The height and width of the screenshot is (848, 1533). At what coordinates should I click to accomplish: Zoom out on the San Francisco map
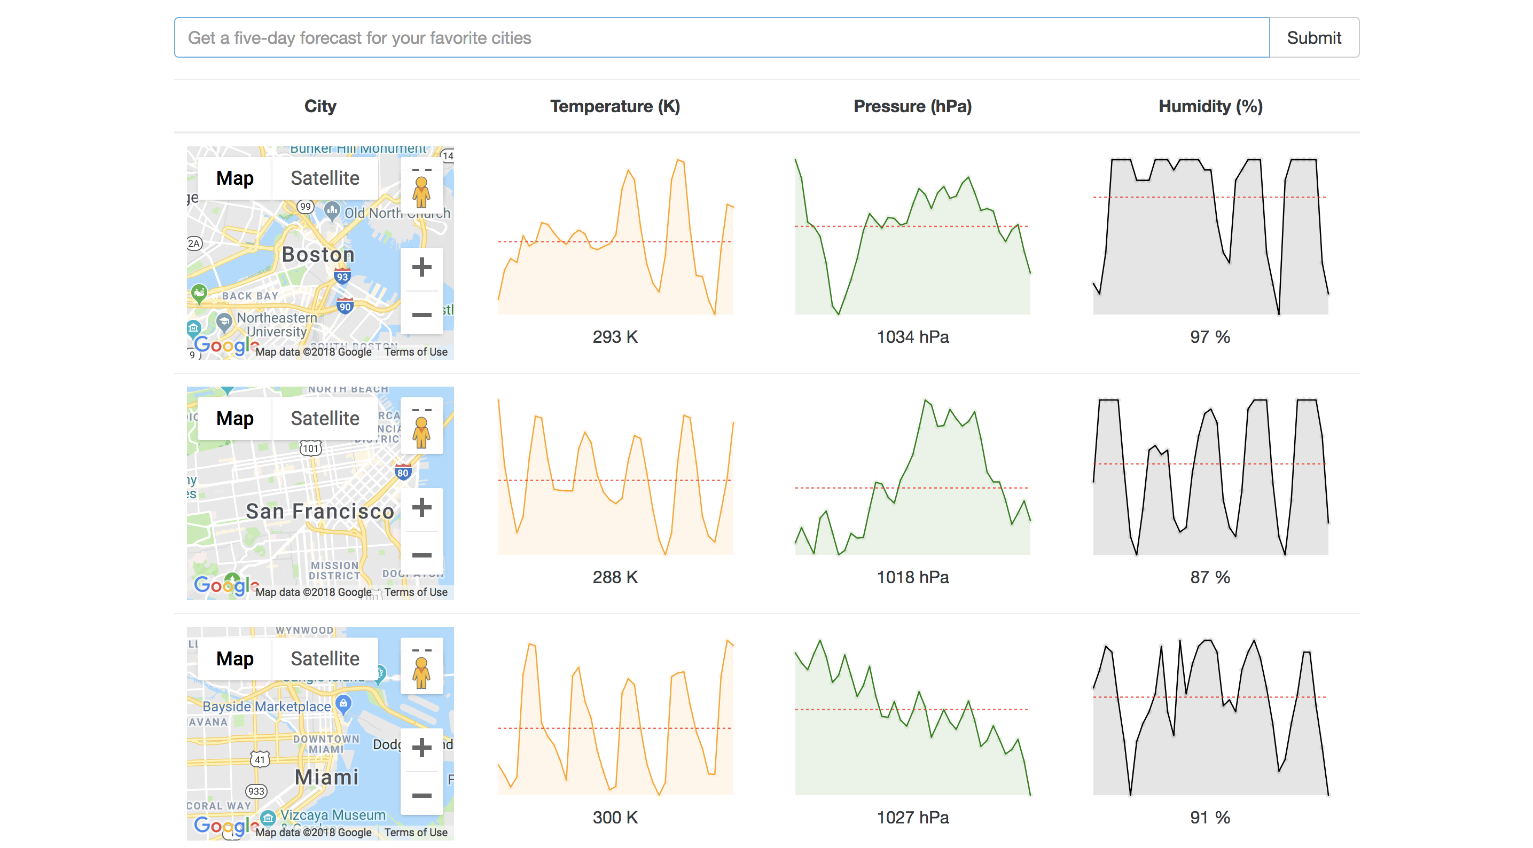(x=422, y=555)
